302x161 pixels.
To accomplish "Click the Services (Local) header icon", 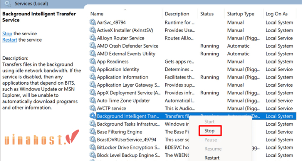I will 8,3.
